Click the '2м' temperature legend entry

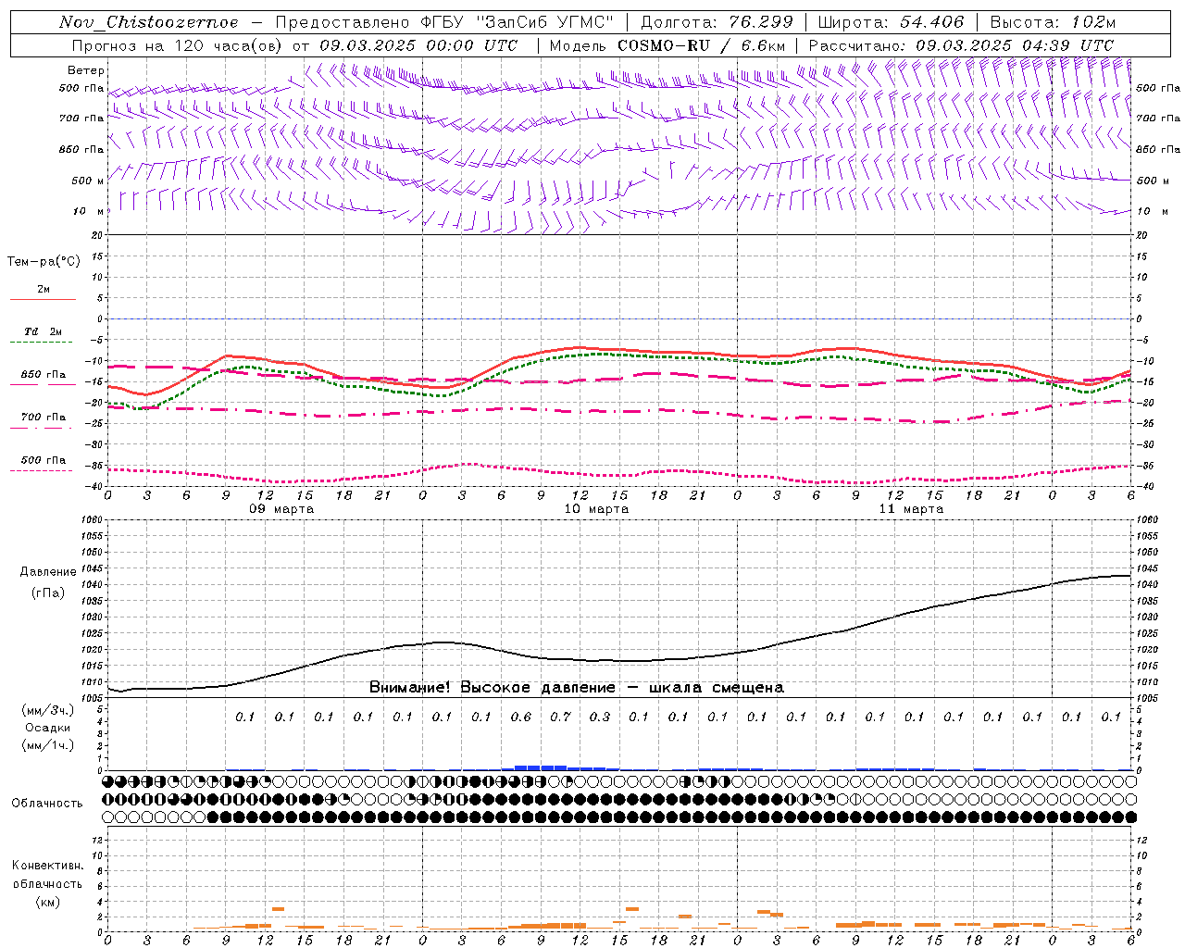click(x=44, y=290)
